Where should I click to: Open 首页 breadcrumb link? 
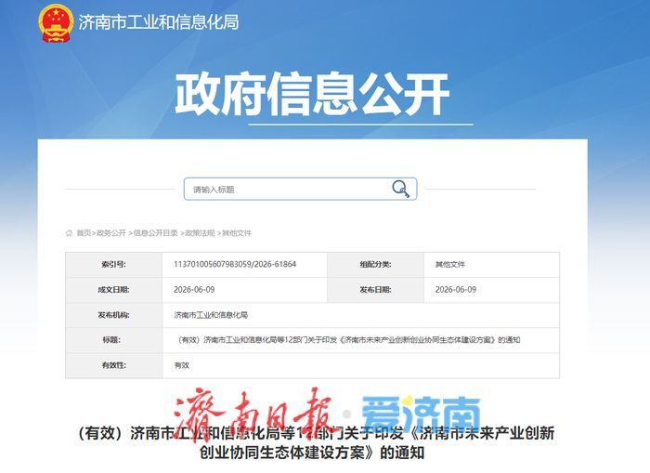pos(84,233)
